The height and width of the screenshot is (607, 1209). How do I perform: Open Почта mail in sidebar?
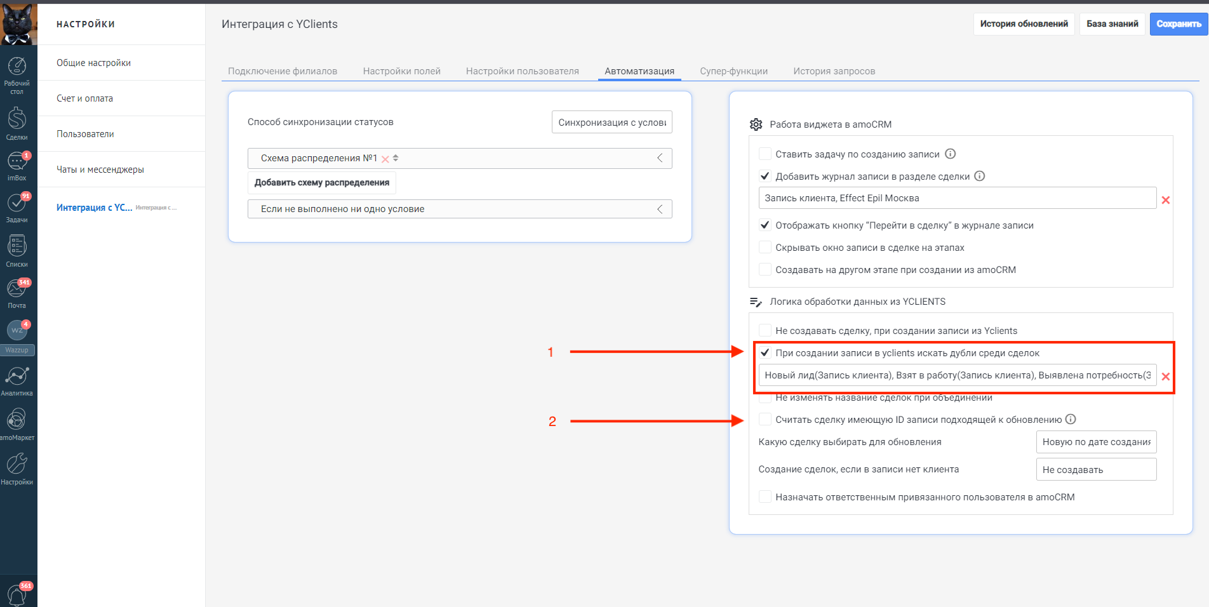click(17, 293)
